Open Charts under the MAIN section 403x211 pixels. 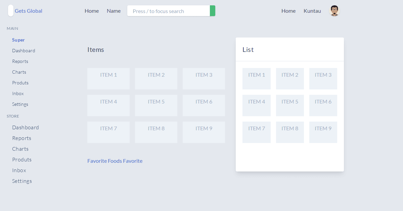(x=19, y=72)
